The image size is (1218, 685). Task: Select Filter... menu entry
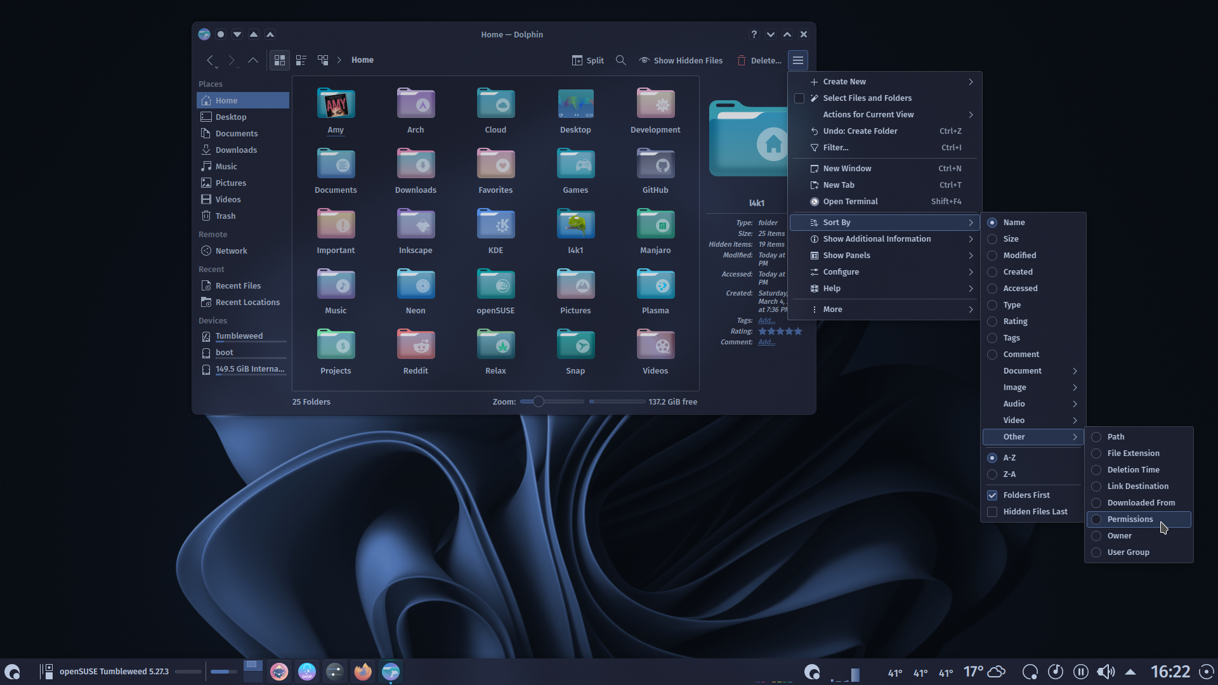[x=884, y=148]
